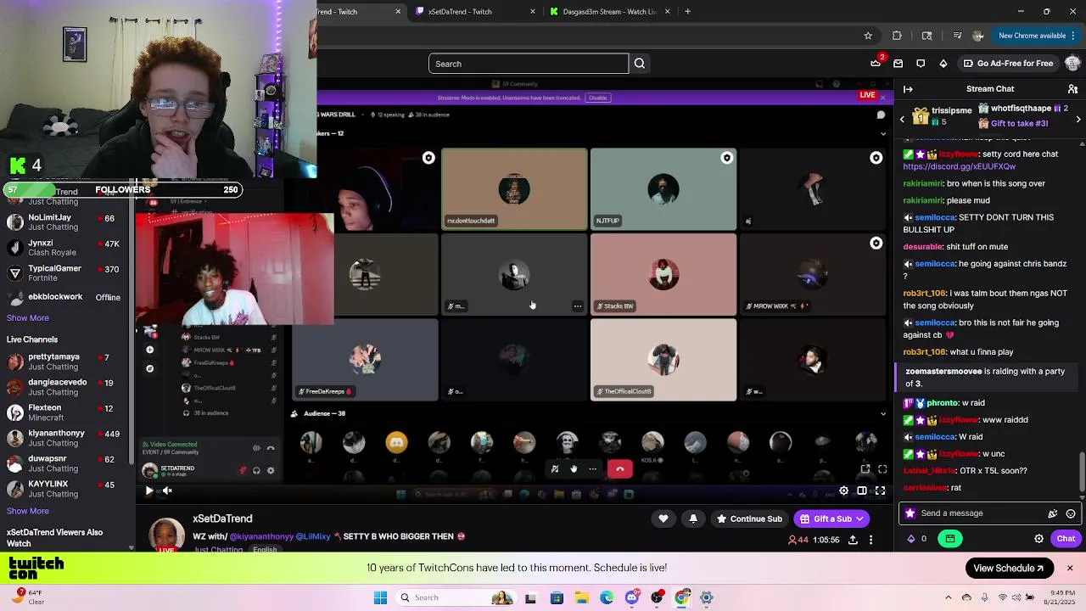Toggle the bell notification button
Image resolution: width=1086 pixels, height=611 pixels.
pos(693,519)
